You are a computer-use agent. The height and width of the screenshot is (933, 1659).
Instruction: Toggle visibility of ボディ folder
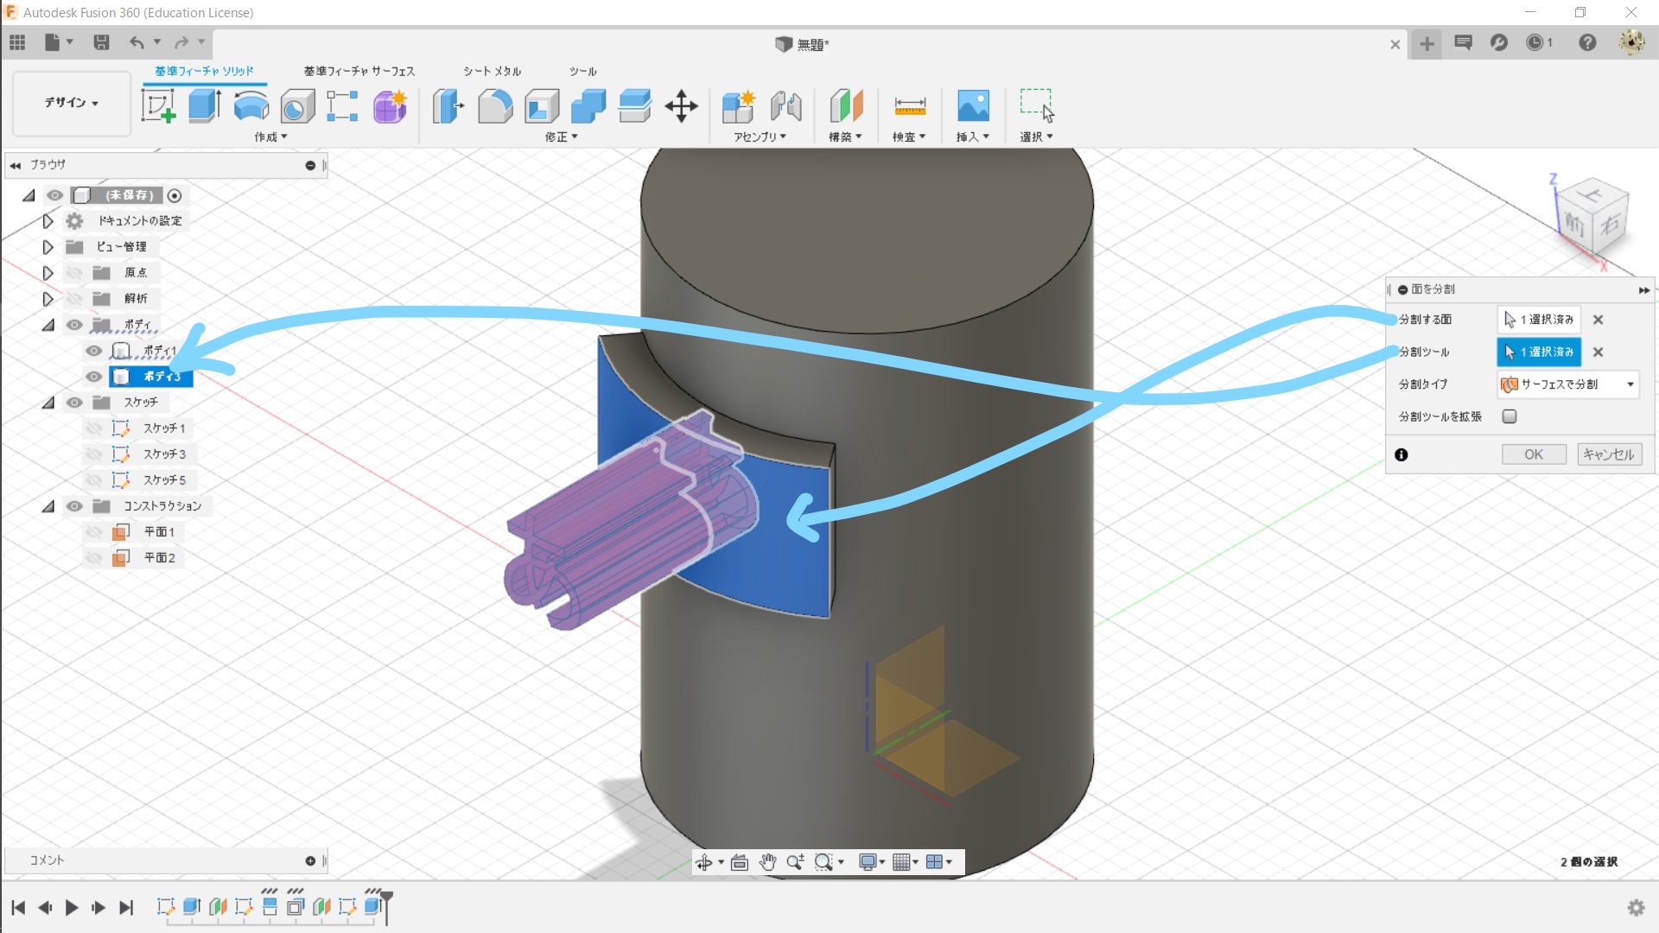coord(74,325)
